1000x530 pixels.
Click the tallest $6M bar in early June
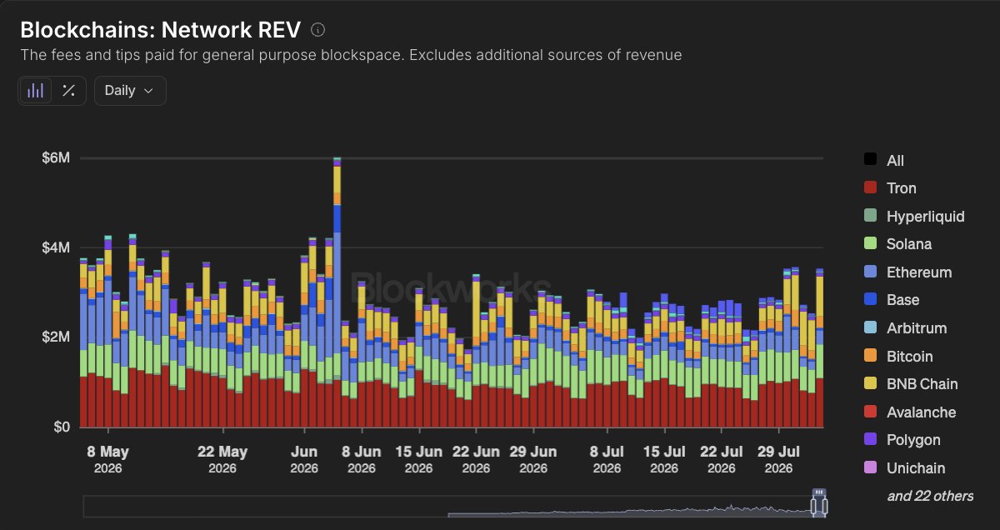[337, 292]
